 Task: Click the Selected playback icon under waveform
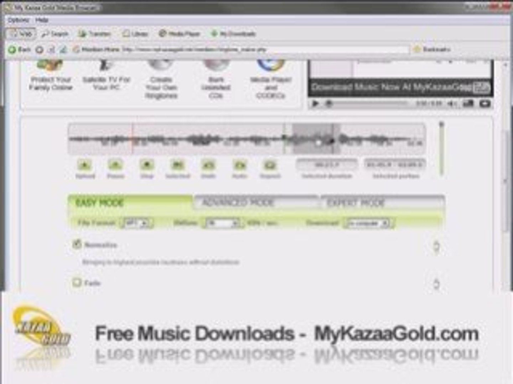[177, 165]
